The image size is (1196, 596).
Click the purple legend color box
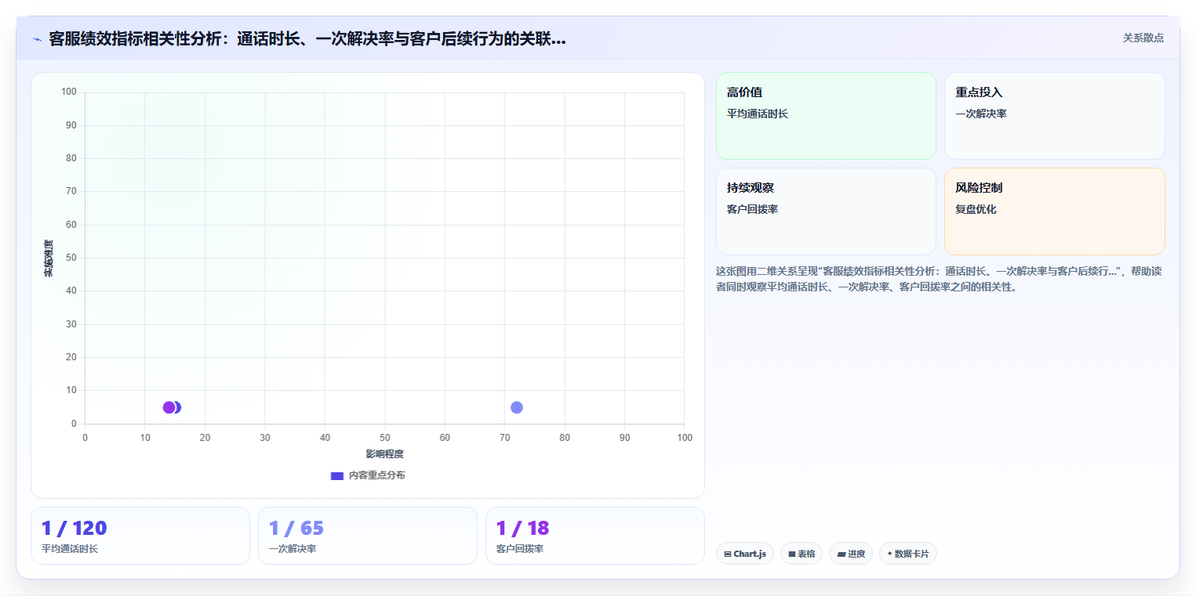pyautogui.click(x=337, y=476)
